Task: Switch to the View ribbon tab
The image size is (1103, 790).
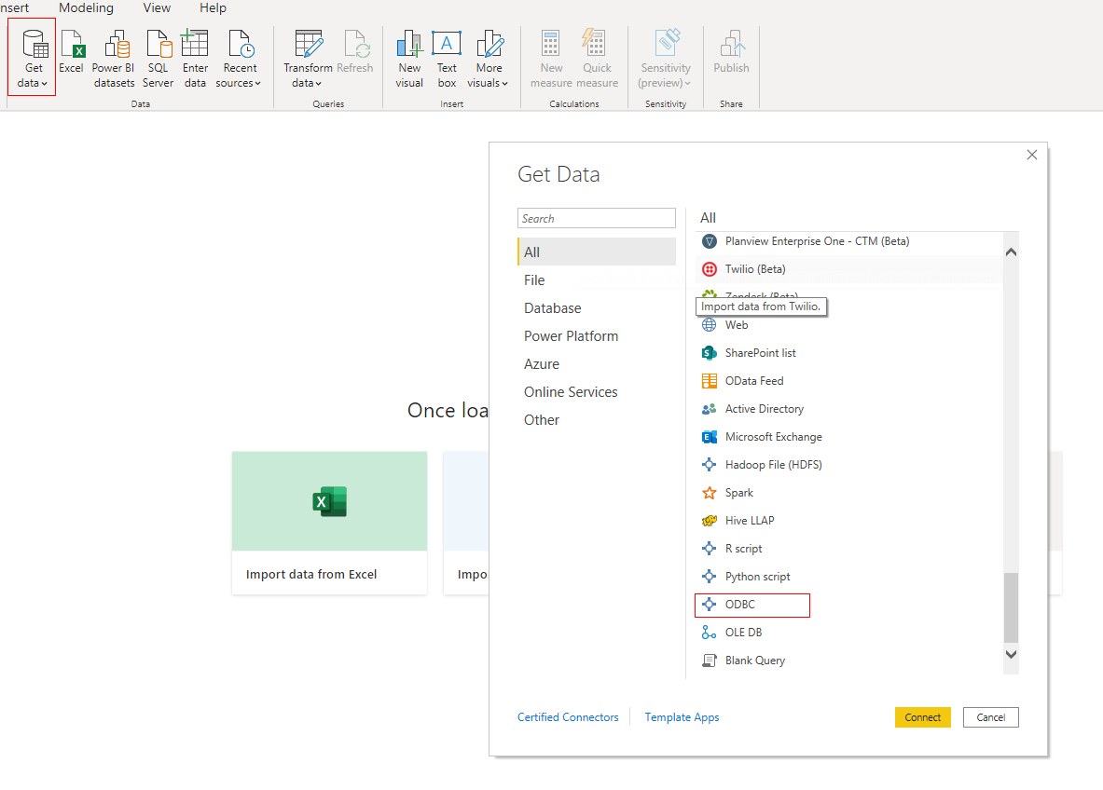Action: click(157, 7)
